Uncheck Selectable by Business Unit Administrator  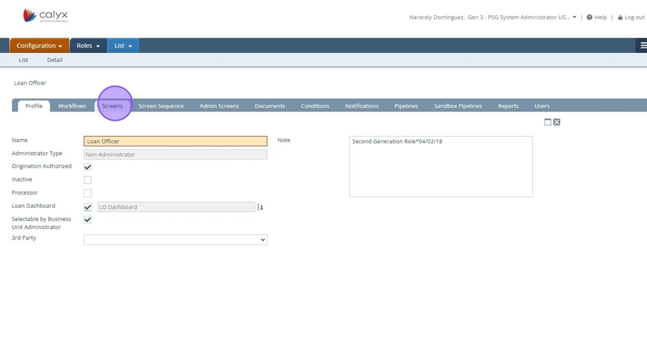point(88,220)
